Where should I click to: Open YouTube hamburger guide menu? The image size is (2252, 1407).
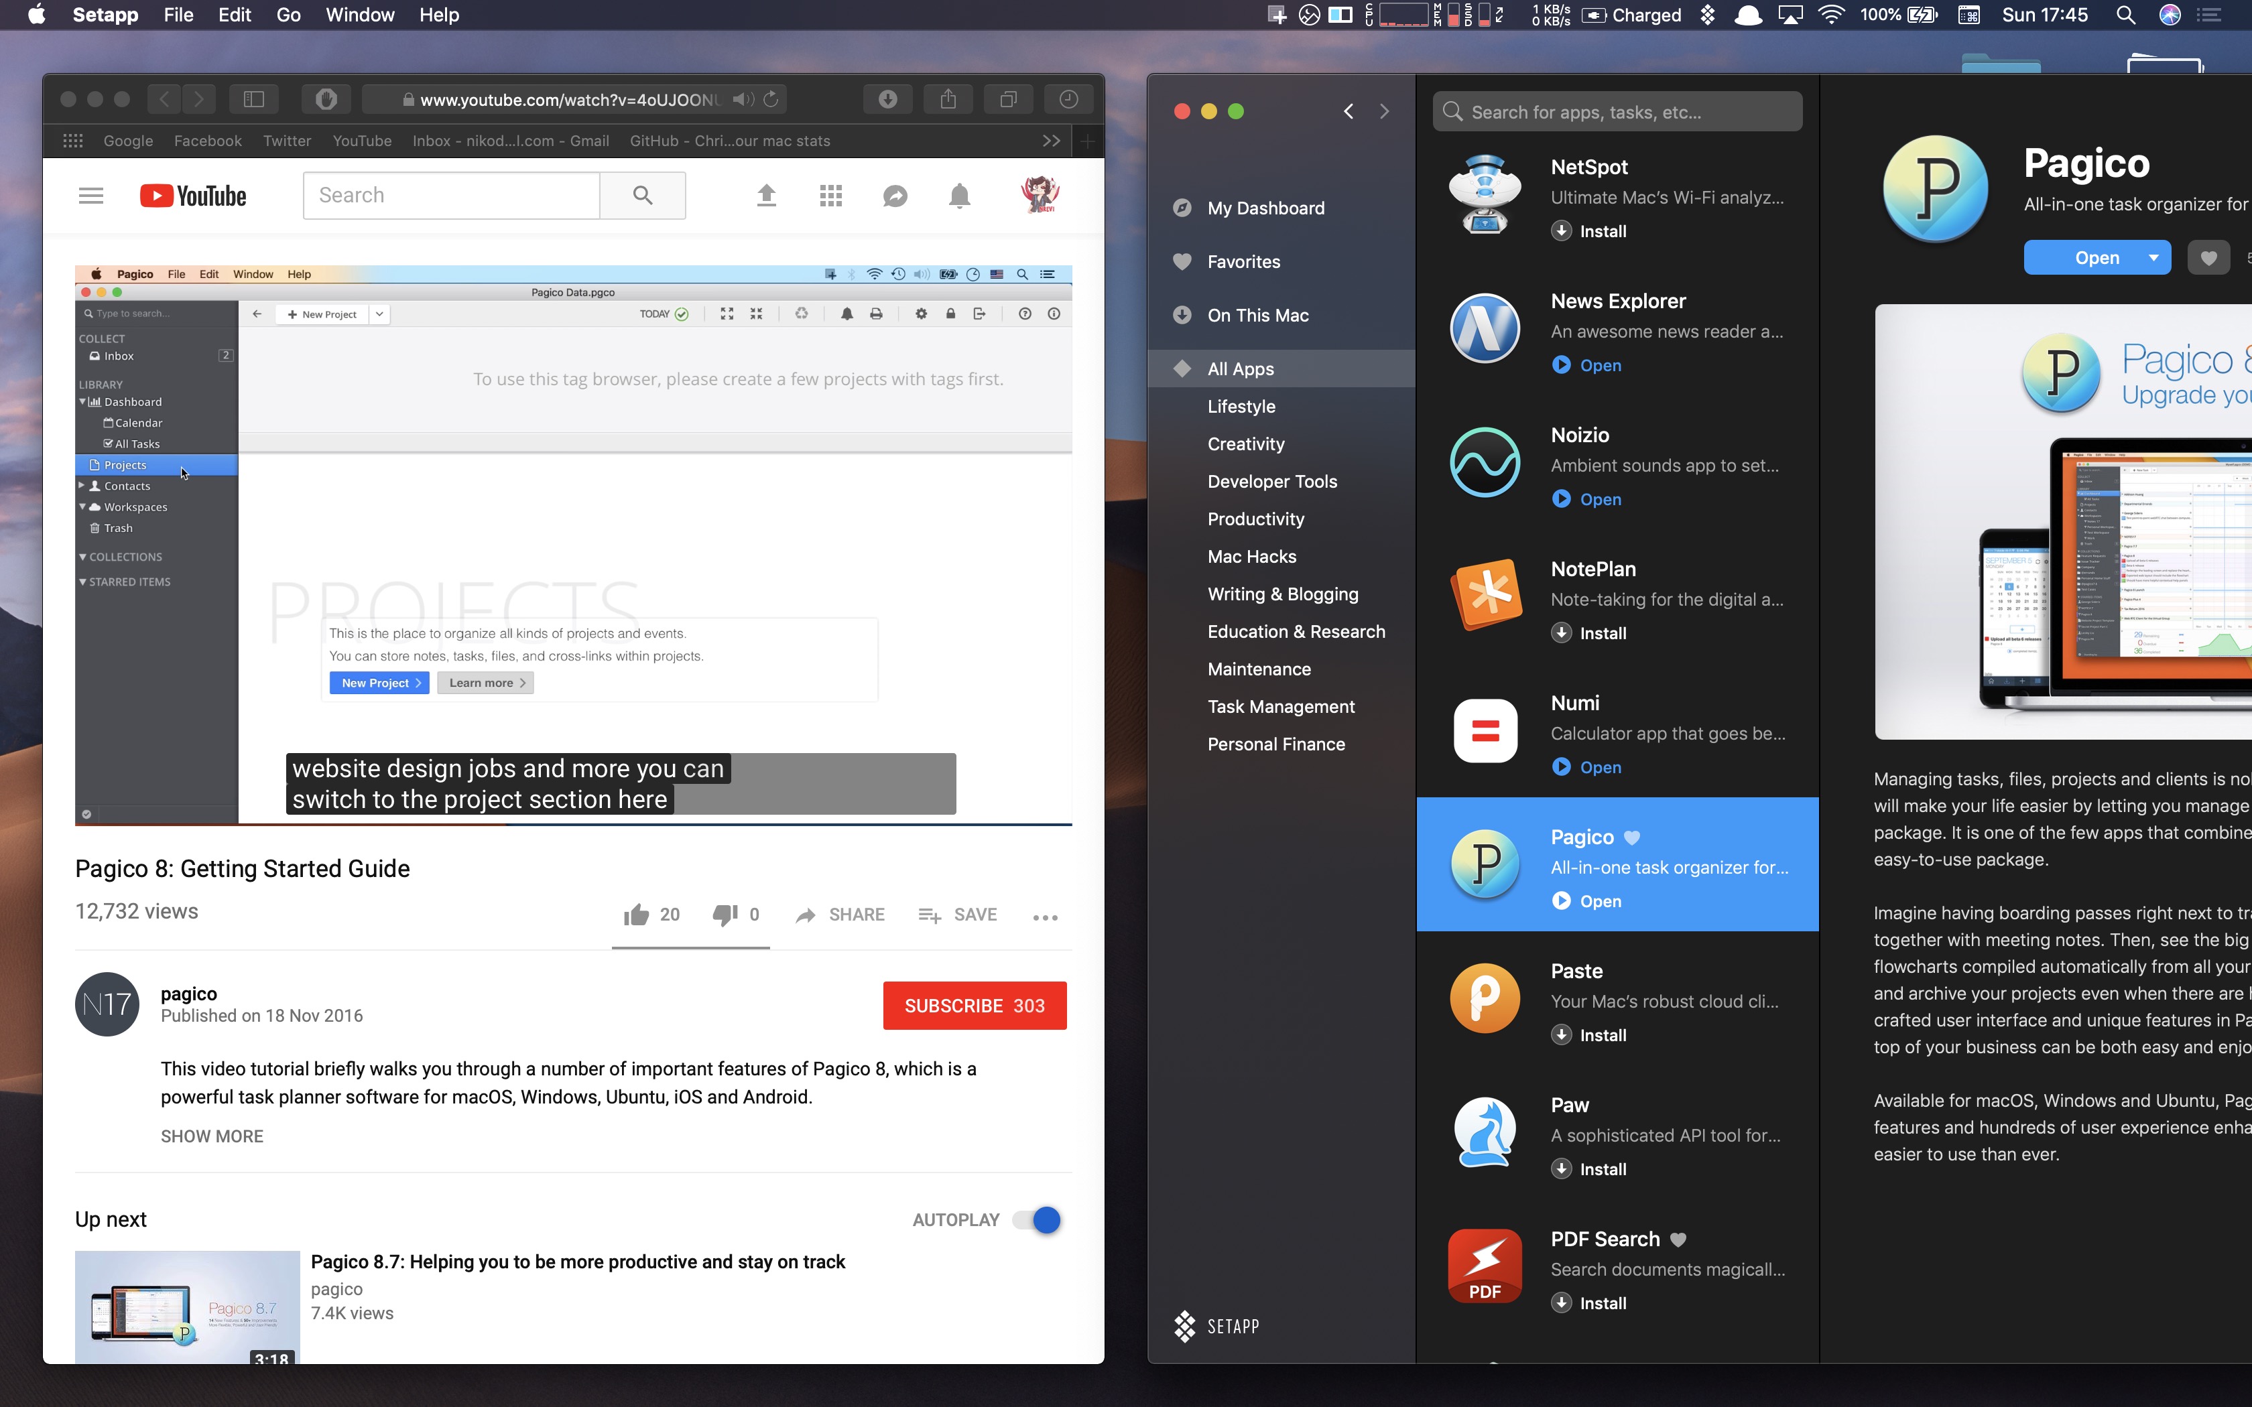[x=91, y=196]
